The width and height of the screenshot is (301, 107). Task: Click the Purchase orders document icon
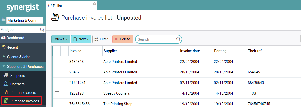(6, 93)
